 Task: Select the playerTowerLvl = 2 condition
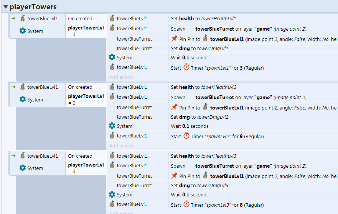[86, 100]
